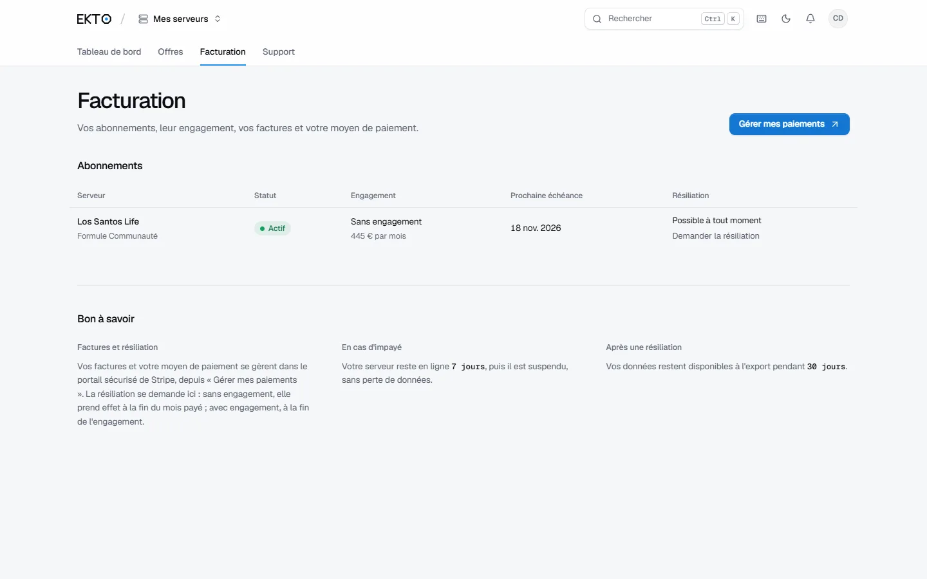Click the Los Santos Life server name

[108, 221]
